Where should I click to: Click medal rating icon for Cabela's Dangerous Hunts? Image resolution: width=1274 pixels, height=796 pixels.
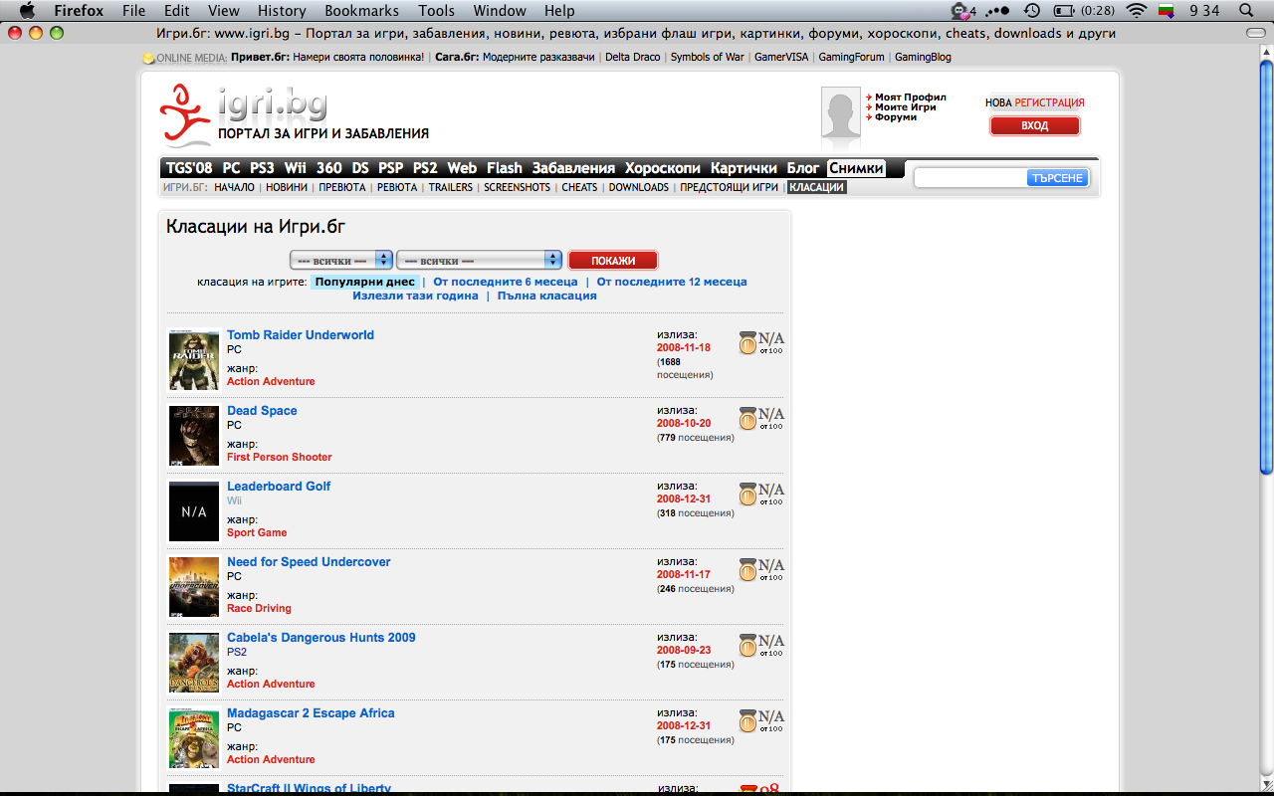(x=747, y=646)
